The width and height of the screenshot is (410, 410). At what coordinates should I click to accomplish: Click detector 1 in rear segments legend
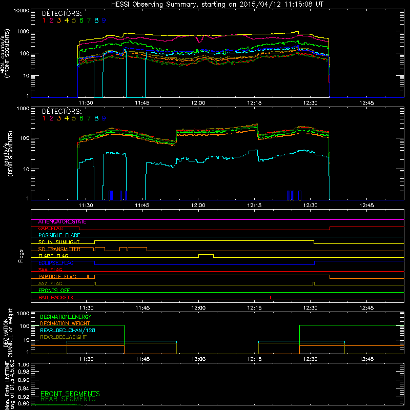pos(44,118)
